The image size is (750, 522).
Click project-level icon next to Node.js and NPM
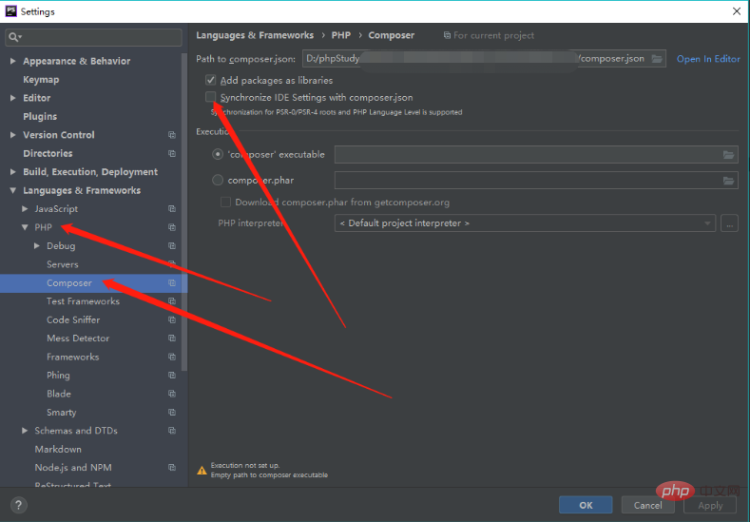(x=172, y=468)
